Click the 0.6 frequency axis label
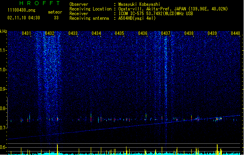This screenshot has height=155, width=244. [x=3, y=147]
